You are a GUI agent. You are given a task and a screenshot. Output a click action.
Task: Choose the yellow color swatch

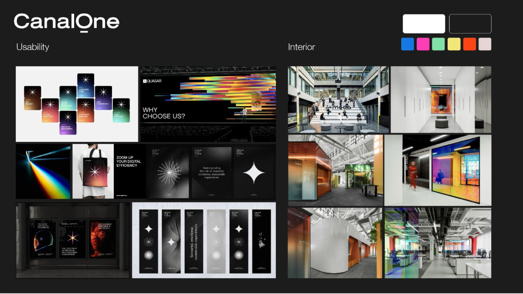454,44
